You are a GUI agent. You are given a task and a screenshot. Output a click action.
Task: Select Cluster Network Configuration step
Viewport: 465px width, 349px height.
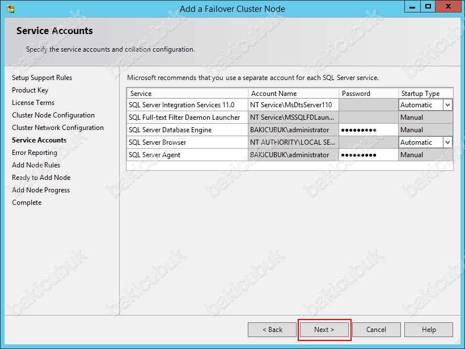point(58,128)
